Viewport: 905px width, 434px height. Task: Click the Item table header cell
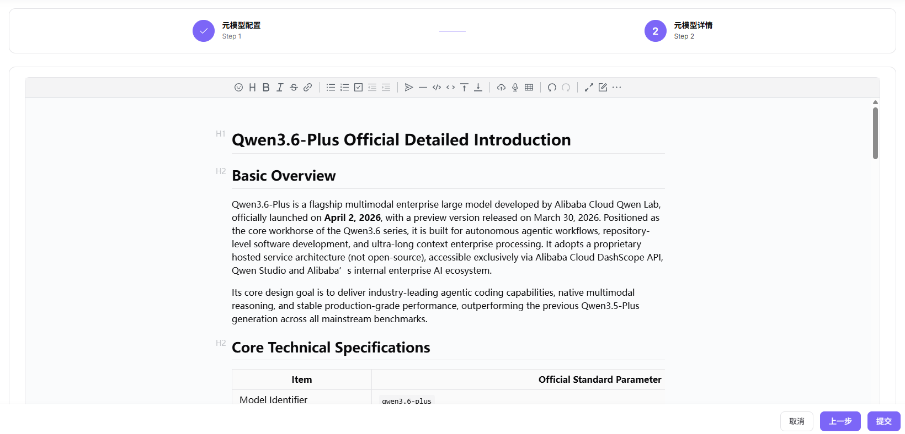coord(302,379)
